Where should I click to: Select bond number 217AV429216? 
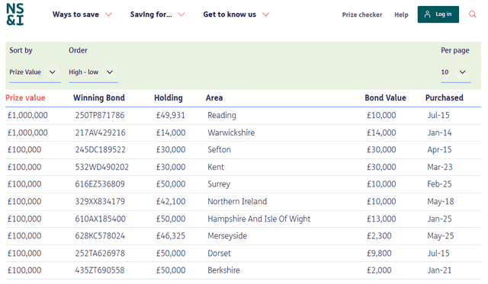point(100,132)
